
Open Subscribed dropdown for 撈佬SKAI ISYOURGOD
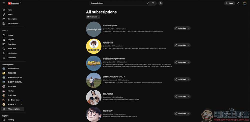182,79
